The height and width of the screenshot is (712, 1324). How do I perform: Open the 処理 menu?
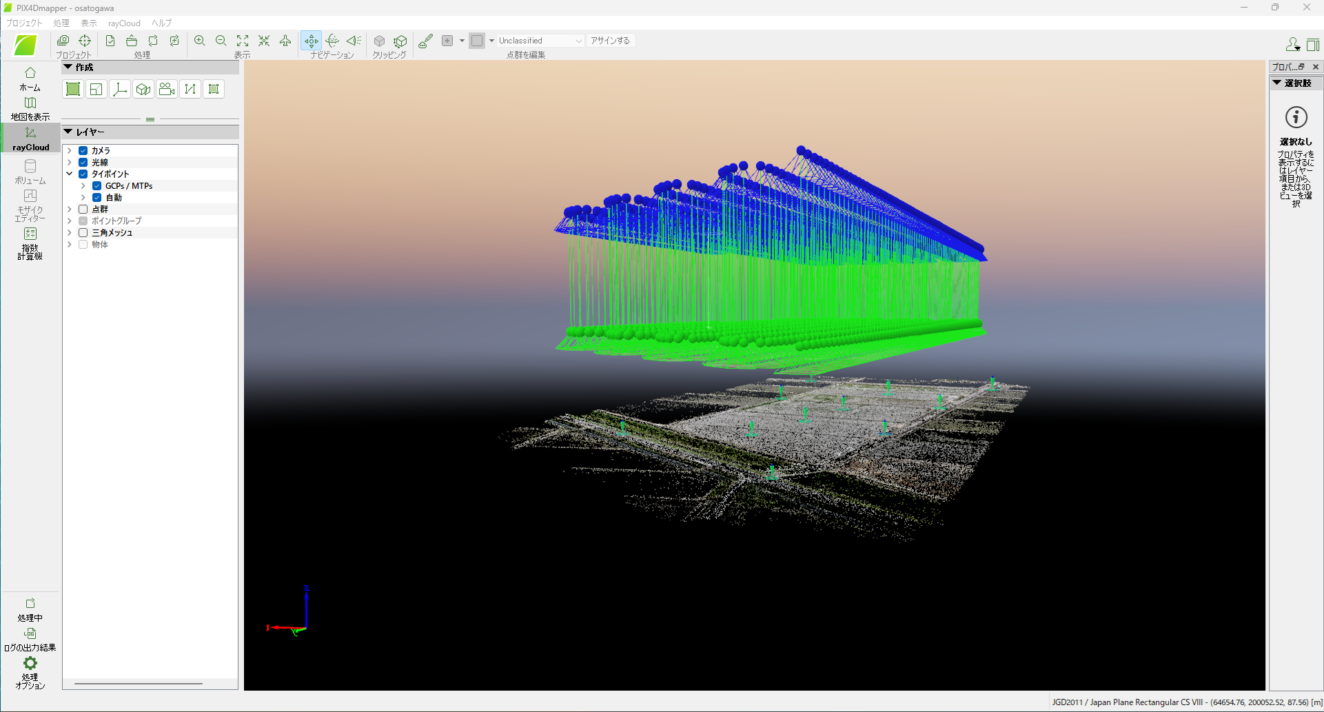(x=61, y=23)
